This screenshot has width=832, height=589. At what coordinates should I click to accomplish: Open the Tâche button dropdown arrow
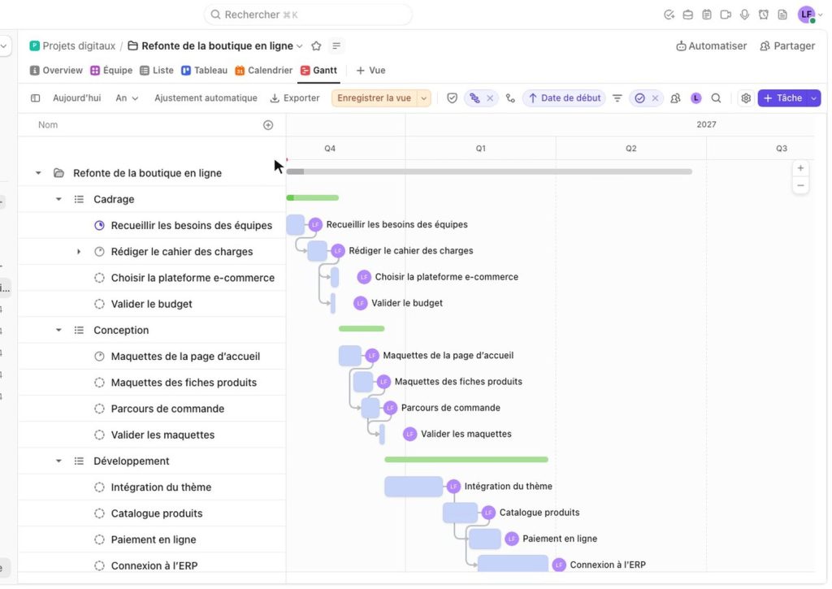(814, 98)
